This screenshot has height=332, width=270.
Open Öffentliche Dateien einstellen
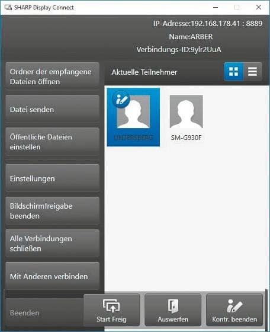coord(53,142)
